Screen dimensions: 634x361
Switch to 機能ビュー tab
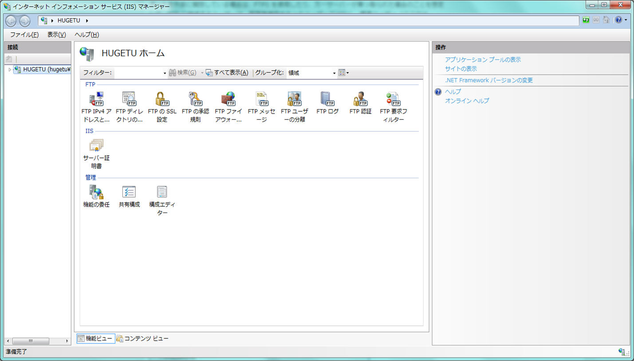pos(96,338)
